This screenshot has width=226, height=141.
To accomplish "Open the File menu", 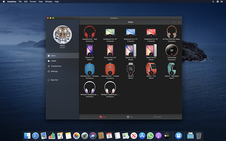I will 20,2.
